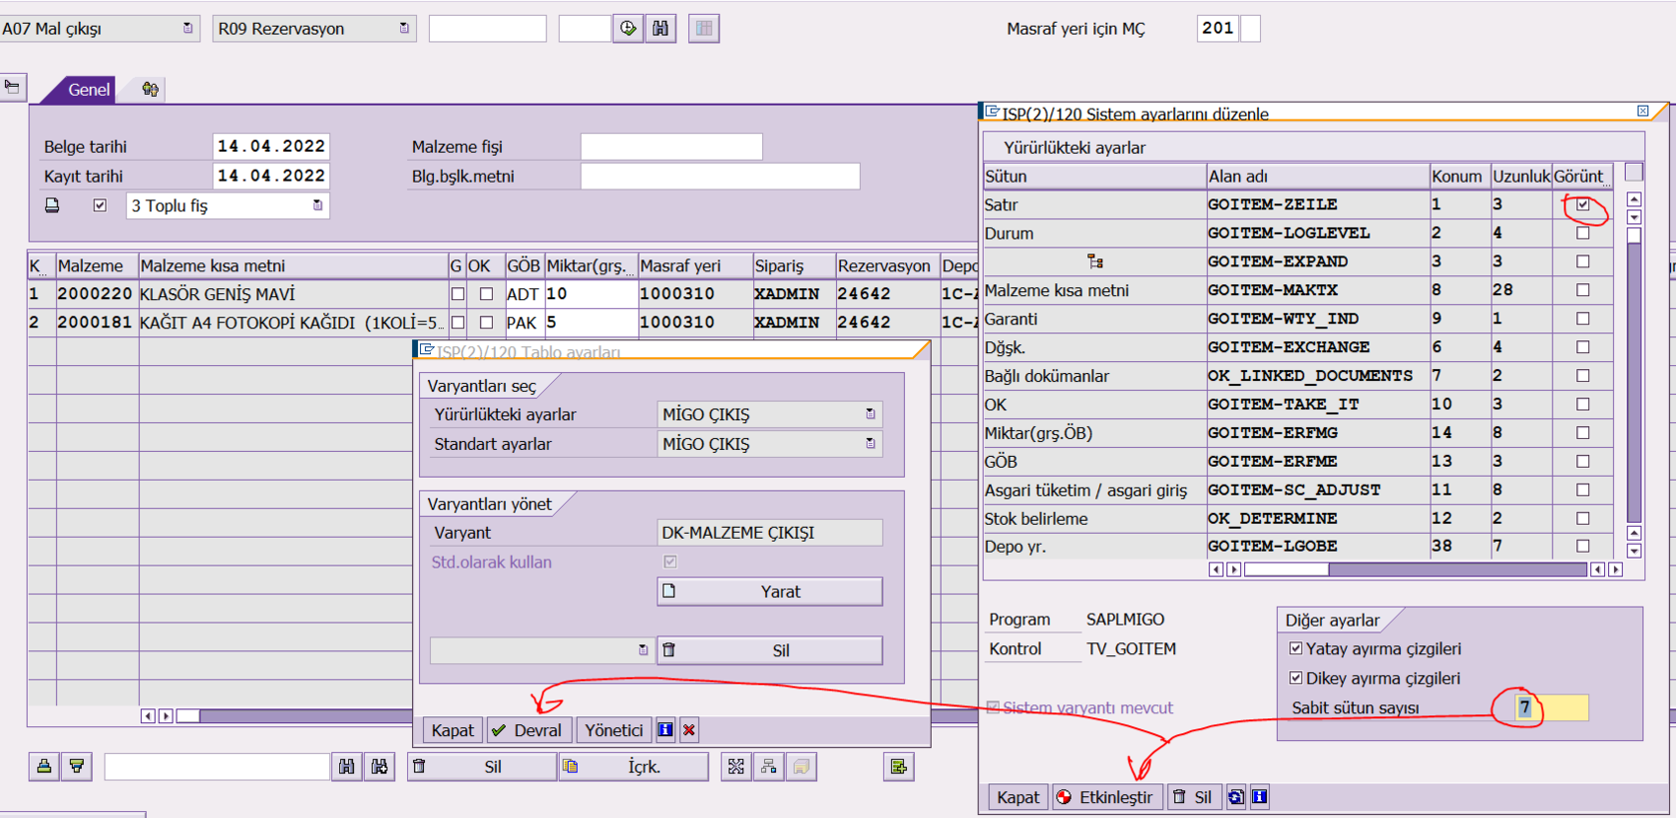The image size is (1676, 818).
Task: Click the Varyant field with DK-MALZEME ÇIKIŞI
Action: 769,533
